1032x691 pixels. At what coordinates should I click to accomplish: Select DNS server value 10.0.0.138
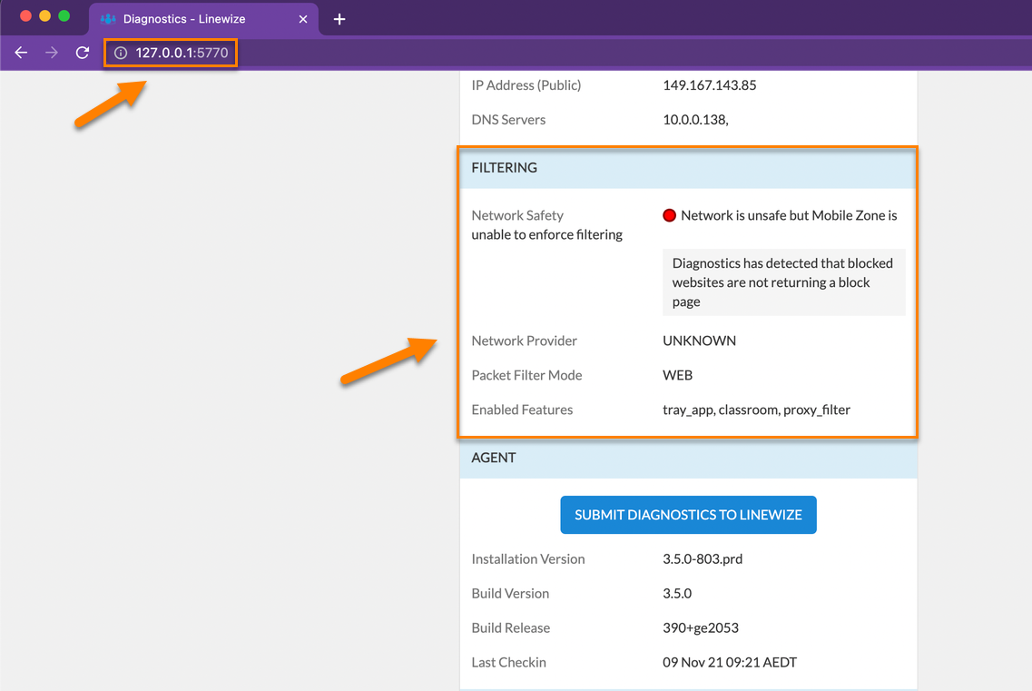coord(695,120)
